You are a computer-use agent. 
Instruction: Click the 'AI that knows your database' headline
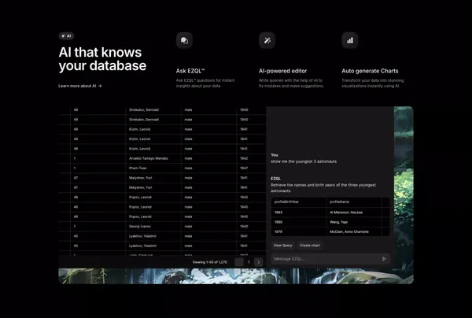(102, 59)
